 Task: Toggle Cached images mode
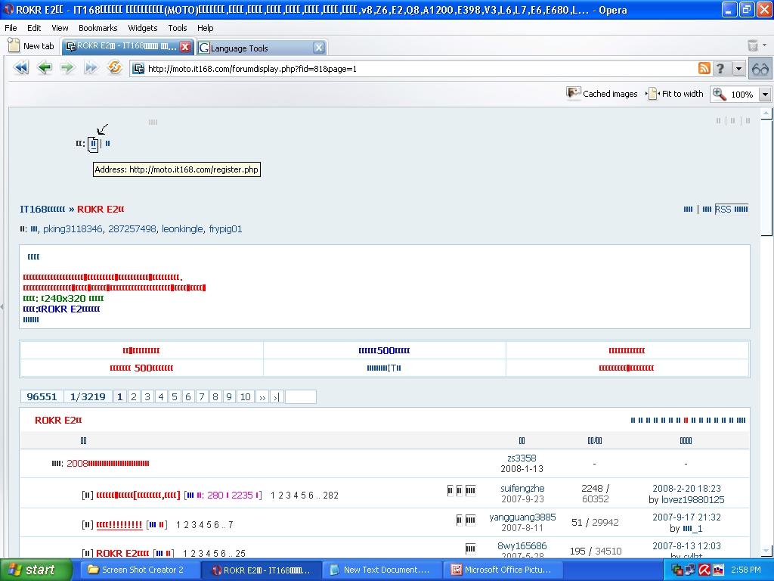coord(602,93)
